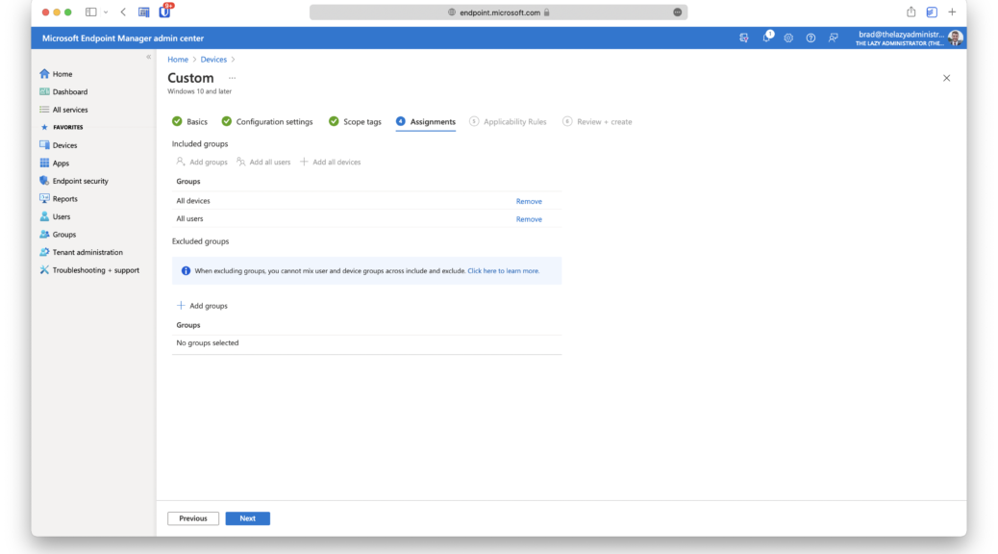
Task: Click the Previous button
Action: click(x=193, y=518)
